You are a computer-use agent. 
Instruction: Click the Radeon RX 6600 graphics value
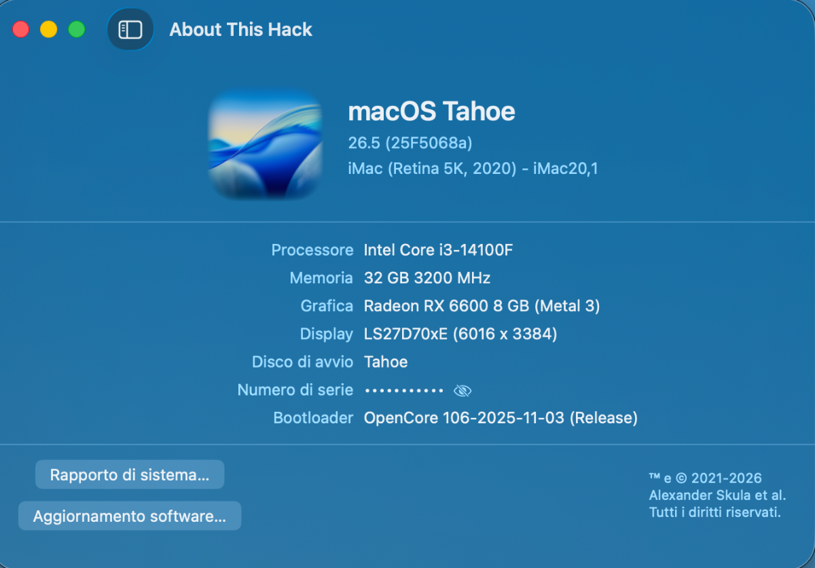(x=482, y=306)
